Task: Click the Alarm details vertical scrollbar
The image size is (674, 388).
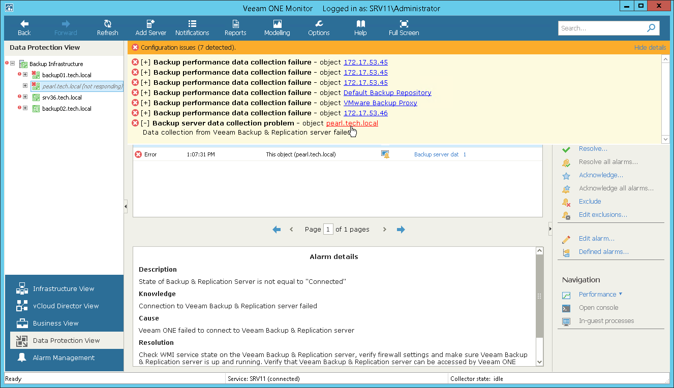Action: [539, 306]
